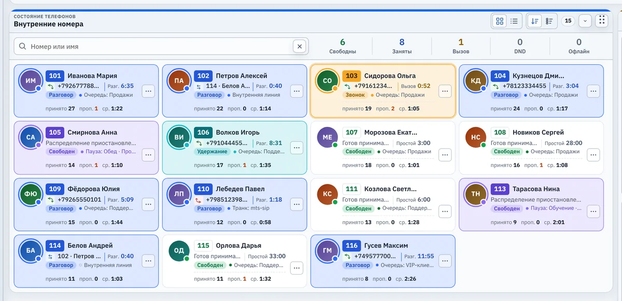
Task: Filter by the «Офлайн» status counter
Action: pos(579,46)
